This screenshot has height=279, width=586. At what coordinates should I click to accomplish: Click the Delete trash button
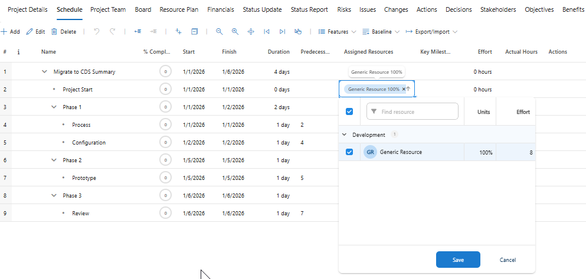pyautogui.click(x=64, y=32)
